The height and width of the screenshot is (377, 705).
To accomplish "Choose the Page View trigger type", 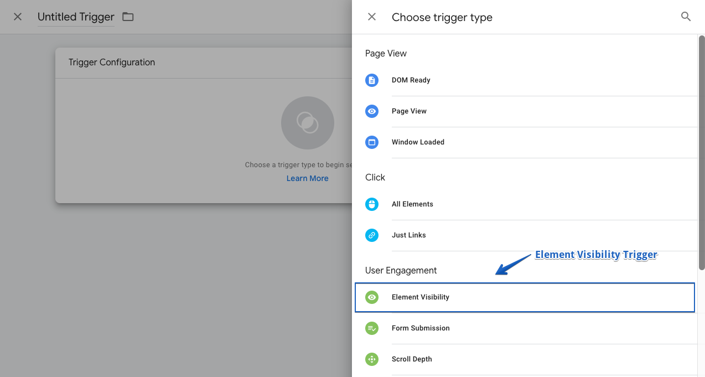I will click(409, 111).
